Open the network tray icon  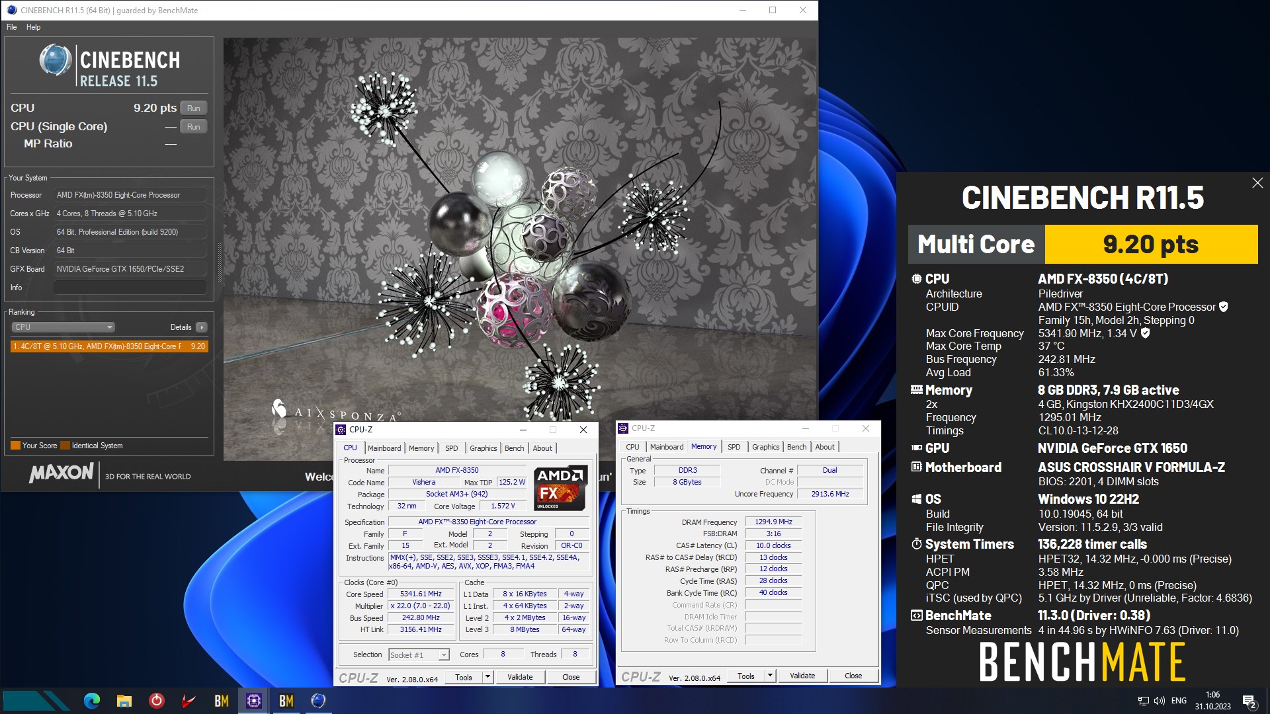coord(1143,701)
